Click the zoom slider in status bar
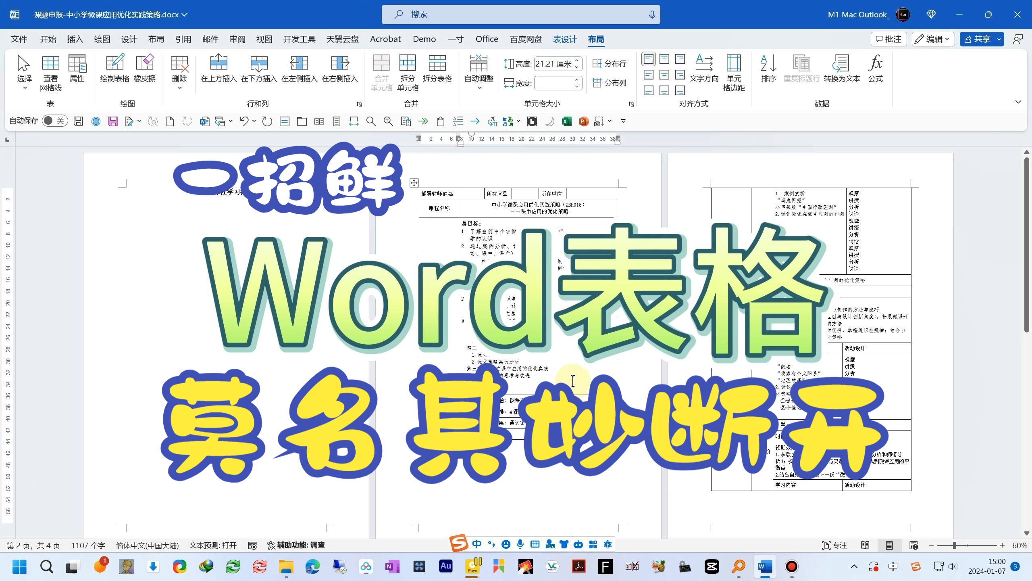The image size is (1032, 581). pyautogui.click(x=955, y=545)
